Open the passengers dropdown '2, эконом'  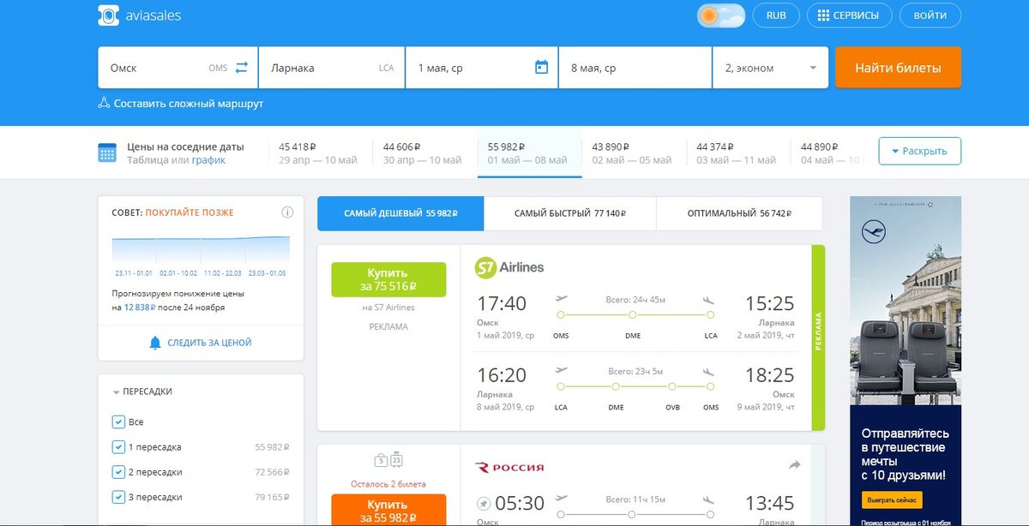770,68
